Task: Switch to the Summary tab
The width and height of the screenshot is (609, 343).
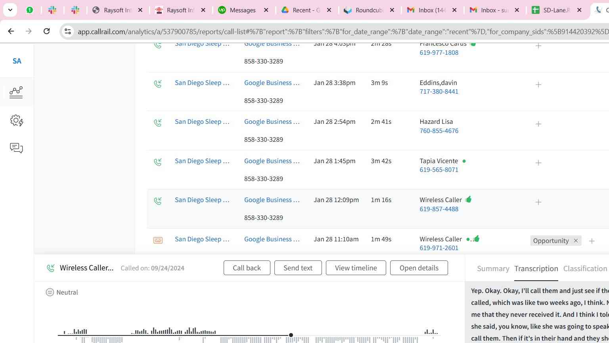Action: click(493, 269)
